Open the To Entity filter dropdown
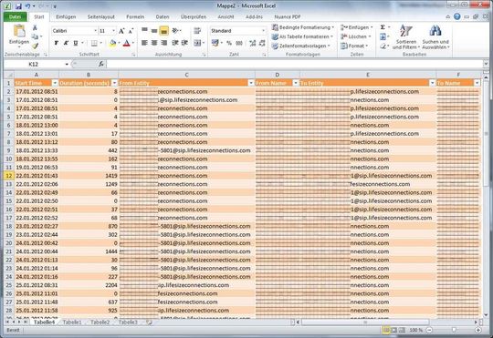 433,83
